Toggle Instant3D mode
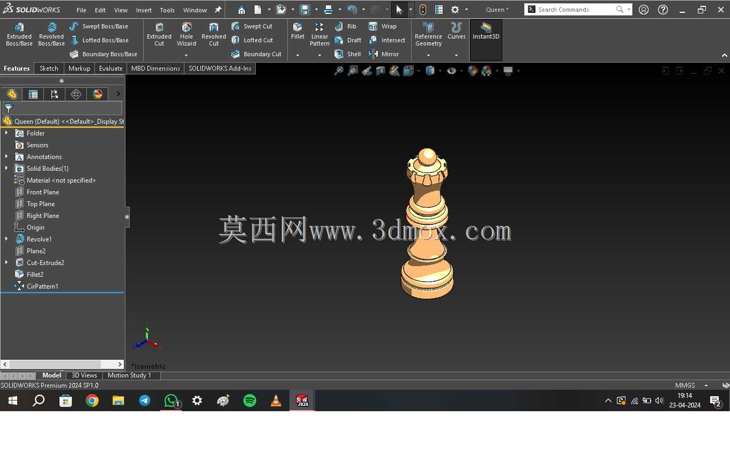The height and width of the screenshot is (461, 730). (486, 40)
